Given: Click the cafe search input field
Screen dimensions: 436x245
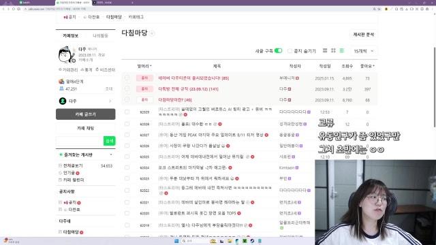Looking at the screenshot, I should pyautogui.click(x=80, y=141).
